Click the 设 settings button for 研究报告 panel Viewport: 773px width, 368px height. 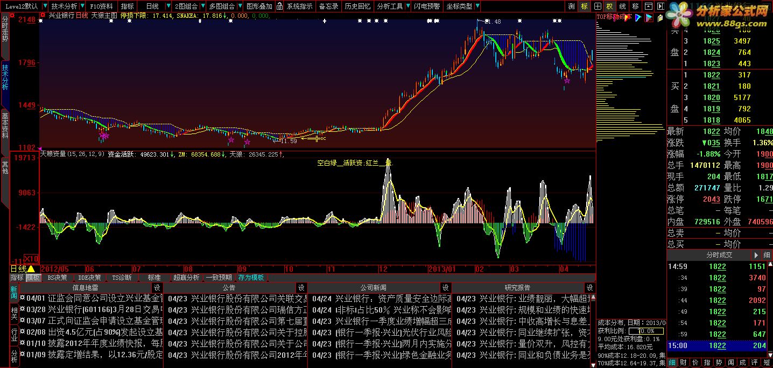click(589, 288)
